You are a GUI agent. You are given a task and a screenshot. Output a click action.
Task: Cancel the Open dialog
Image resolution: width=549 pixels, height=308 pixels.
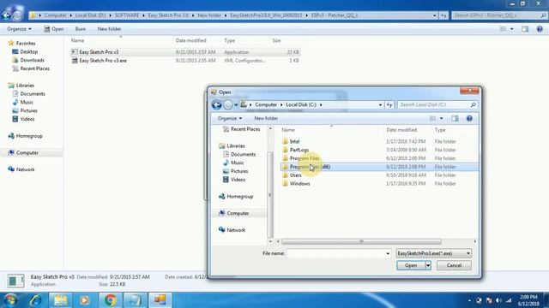point(454,265)
